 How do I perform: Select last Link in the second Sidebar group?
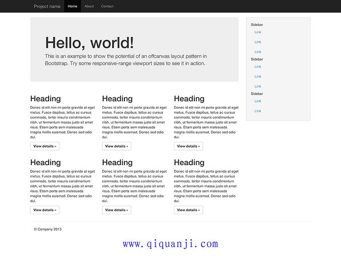(257, 86)
